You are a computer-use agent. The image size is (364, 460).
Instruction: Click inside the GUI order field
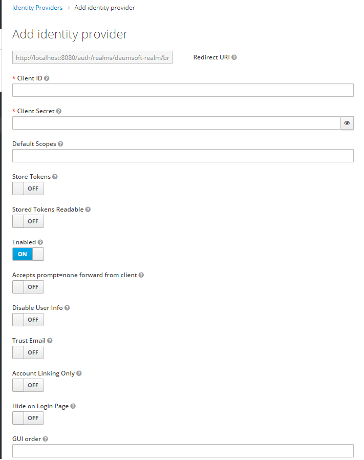[183, 451]
